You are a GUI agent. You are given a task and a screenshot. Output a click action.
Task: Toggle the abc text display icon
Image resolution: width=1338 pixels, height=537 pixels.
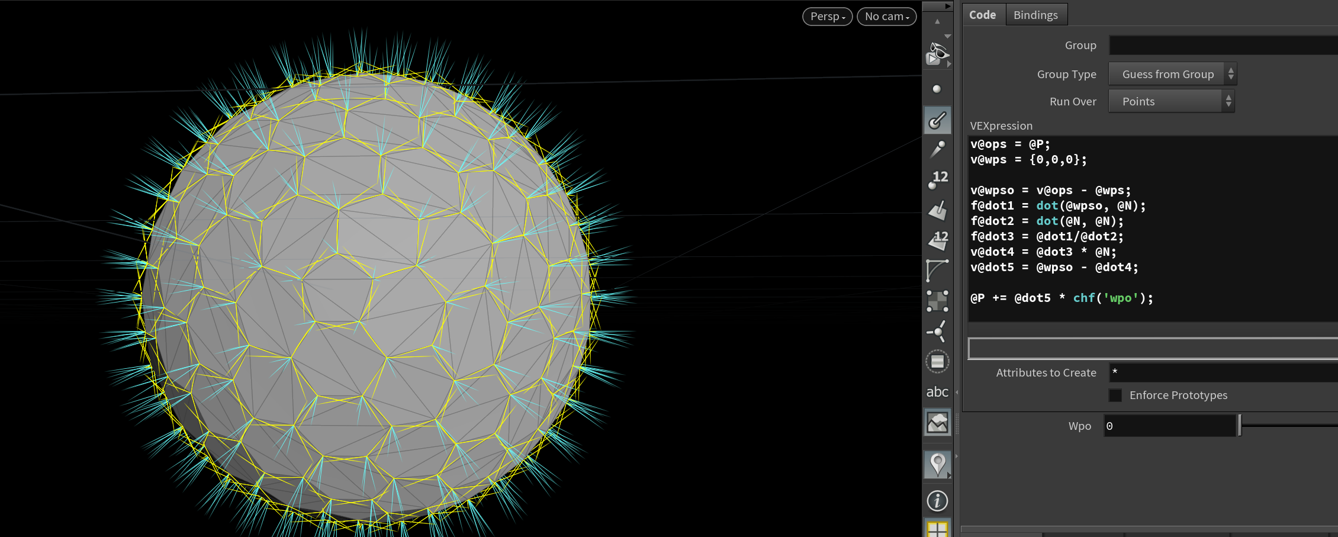pos(937,391)
